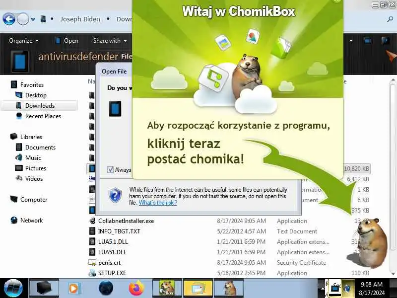
Task: Click the scrollbar down arrow in file list
Action: (x=393, y=274)
